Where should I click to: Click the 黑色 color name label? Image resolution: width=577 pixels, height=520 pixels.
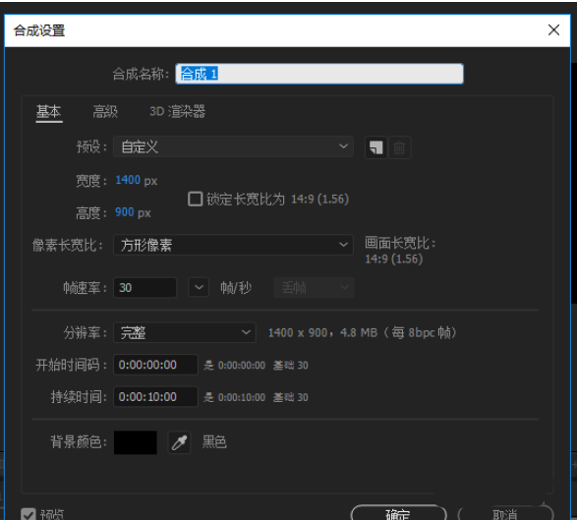[x=214, y=442]
